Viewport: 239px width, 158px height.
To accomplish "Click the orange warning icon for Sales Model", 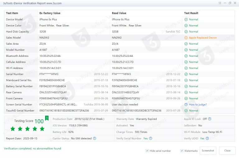I will point(186,38).
